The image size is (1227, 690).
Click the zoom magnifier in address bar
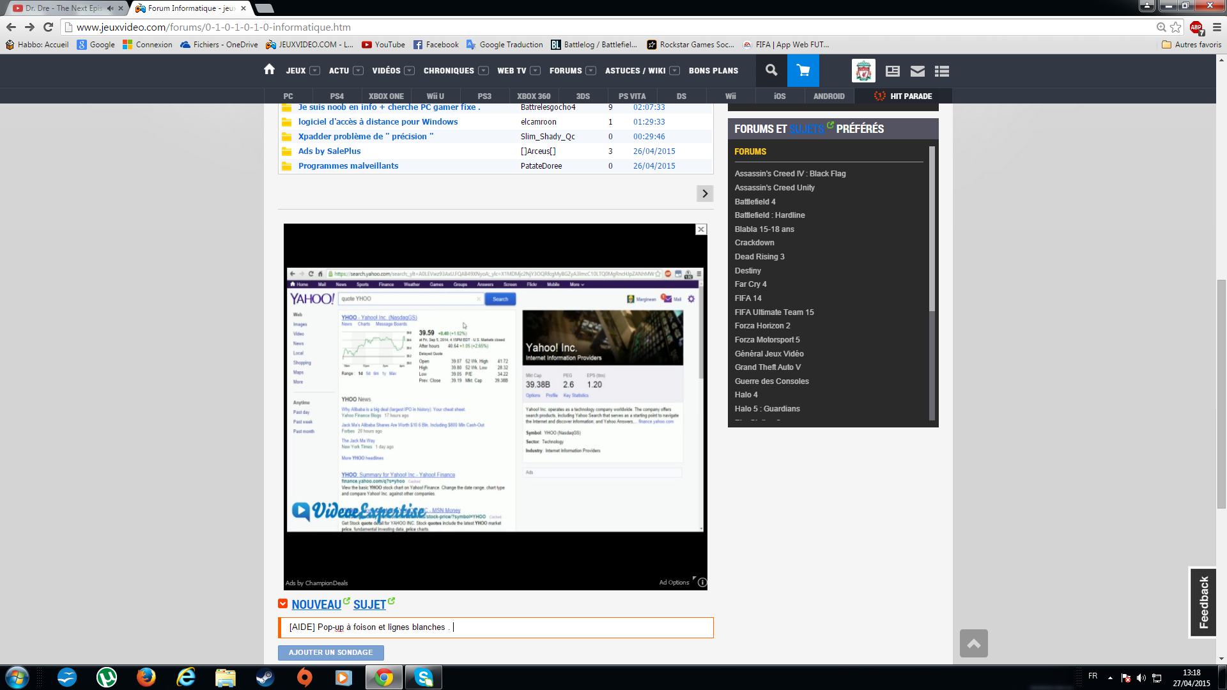click(x=1161, y=27)
